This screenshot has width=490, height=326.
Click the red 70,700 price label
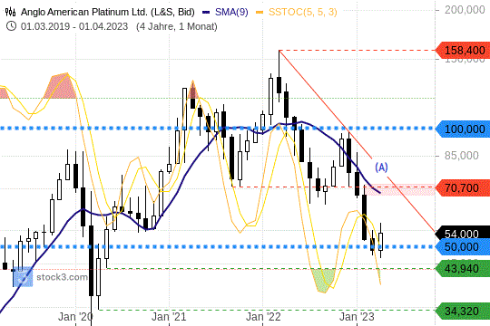tap(463, 188)
